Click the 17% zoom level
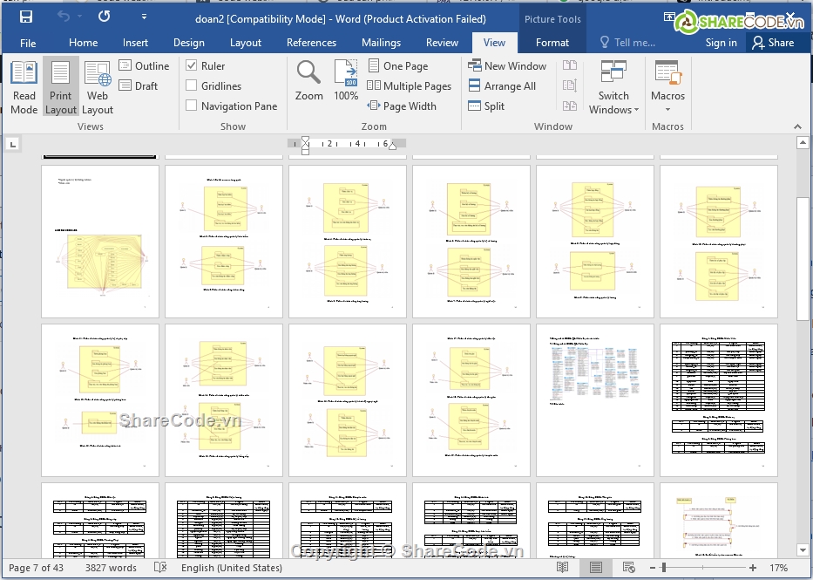The width and height of the screenshot is (813, 580). click(x=778, y=568)
